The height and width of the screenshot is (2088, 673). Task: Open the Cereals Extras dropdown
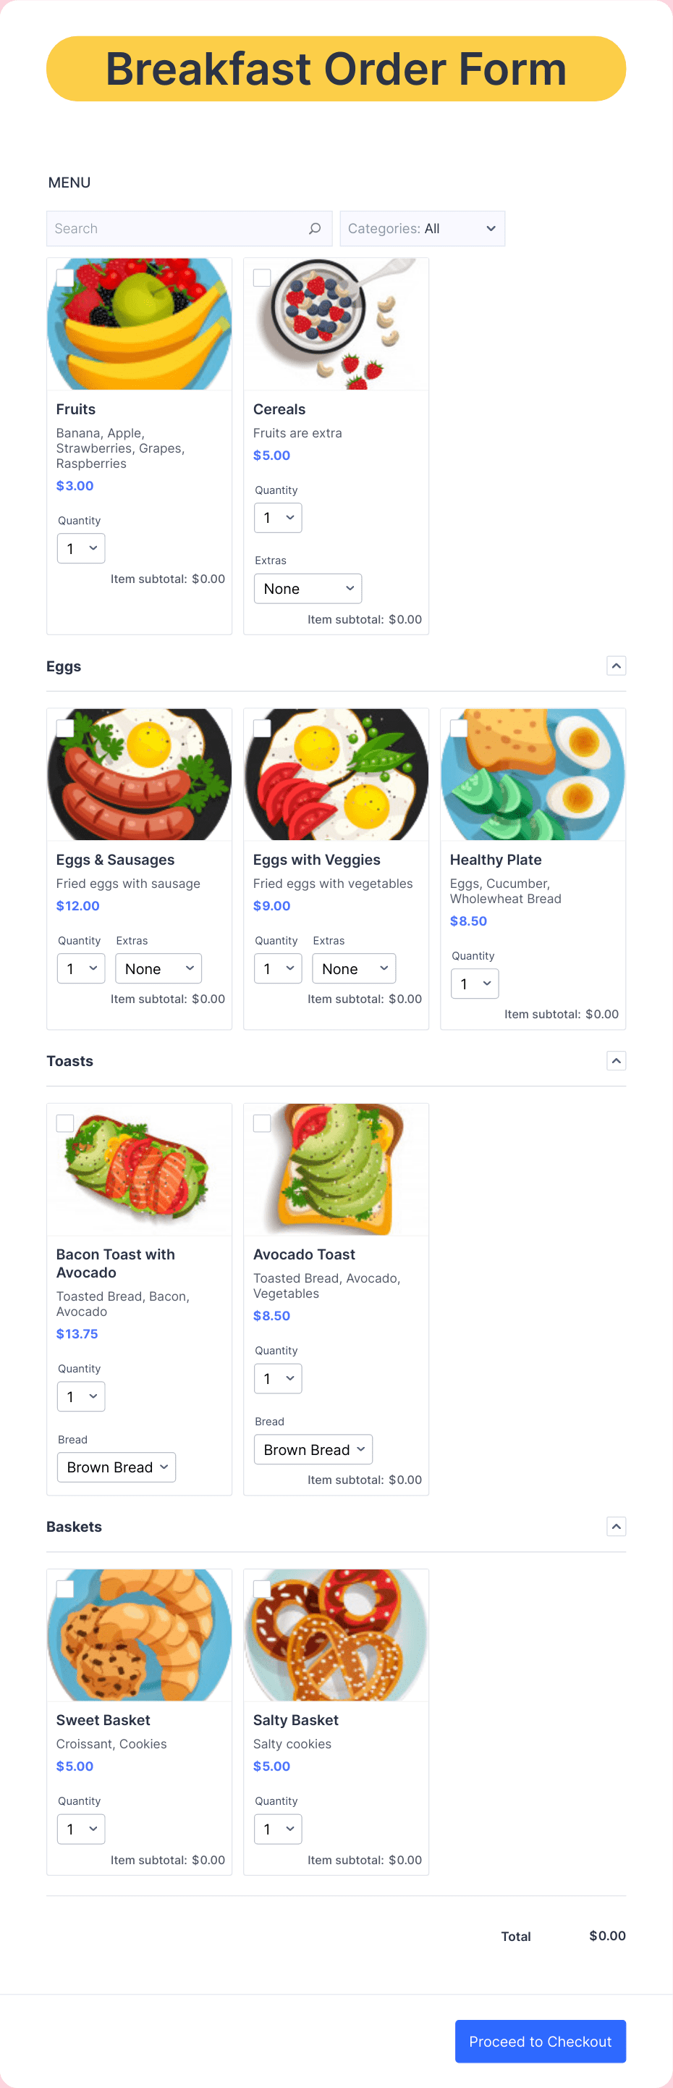[x=307, y=587]
